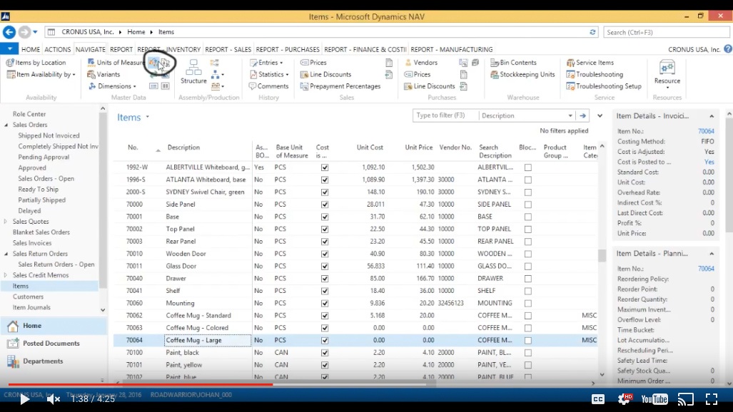
Task: Toggle closed captions in the video player
Action: coord(598,399)
